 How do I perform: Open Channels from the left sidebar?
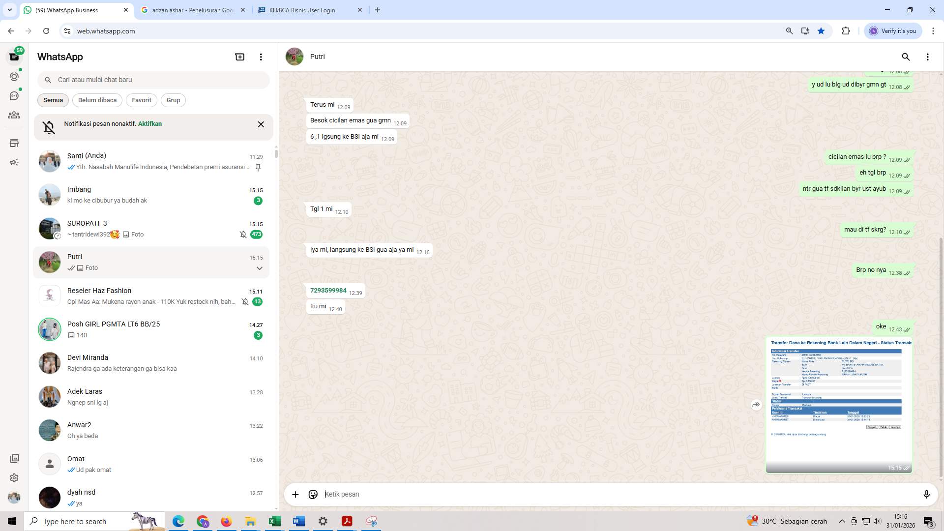pyautogui.click(x=14, y=96)
